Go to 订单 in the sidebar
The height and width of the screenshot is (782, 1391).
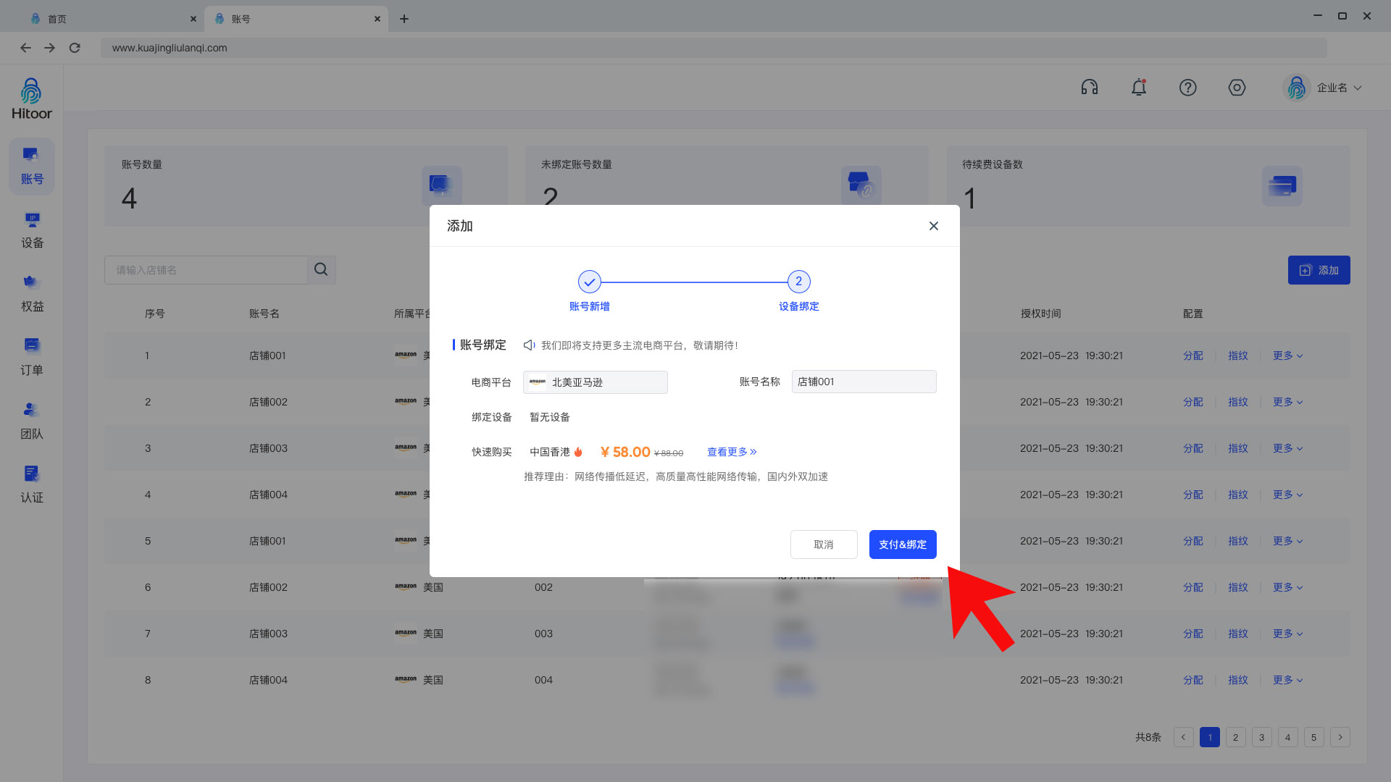coord(32,358)
